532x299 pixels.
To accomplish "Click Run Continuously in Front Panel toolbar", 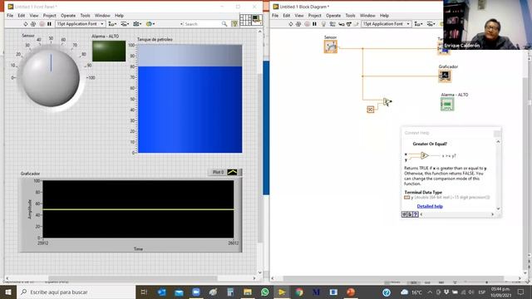I will pyautogui.click(x=33, y=24).
